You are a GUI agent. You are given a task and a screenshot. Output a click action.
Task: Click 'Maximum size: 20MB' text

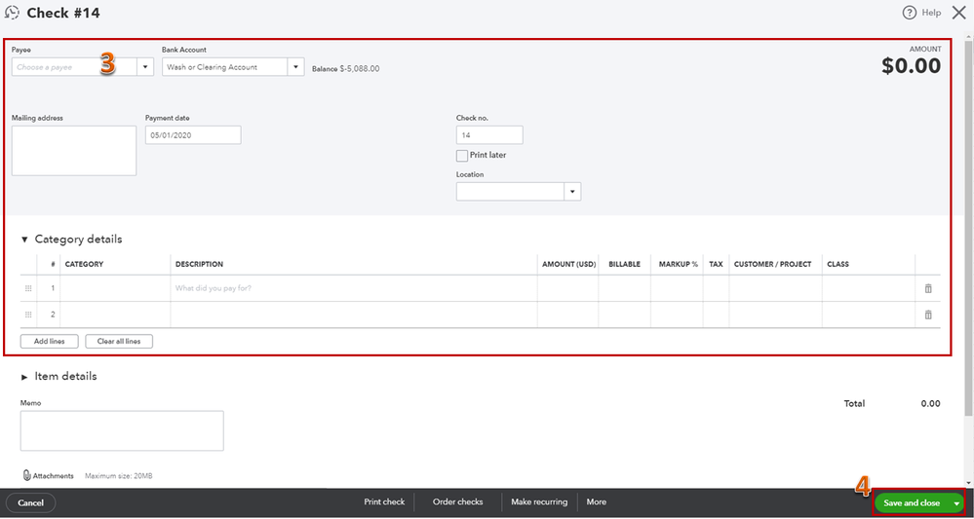click(x=119, y=476)
